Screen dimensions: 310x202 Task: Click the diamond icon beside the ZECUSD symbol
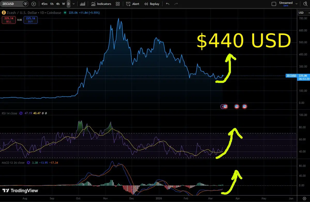coord(25,4)
